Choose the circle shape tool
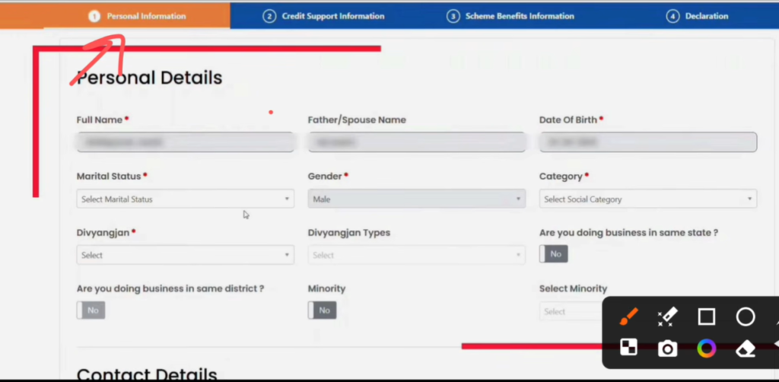Screen dimensions: 779x382 pyautogui.click(x=746, y=317)
